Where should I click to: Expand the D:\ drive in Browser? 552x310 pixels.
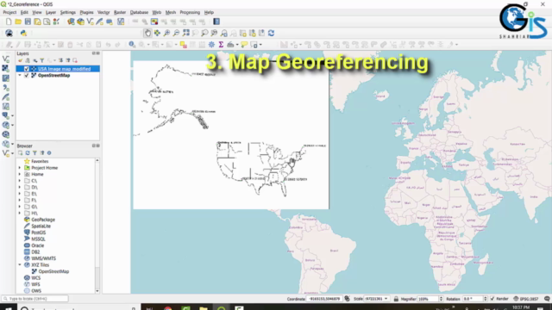click(20, 188)
